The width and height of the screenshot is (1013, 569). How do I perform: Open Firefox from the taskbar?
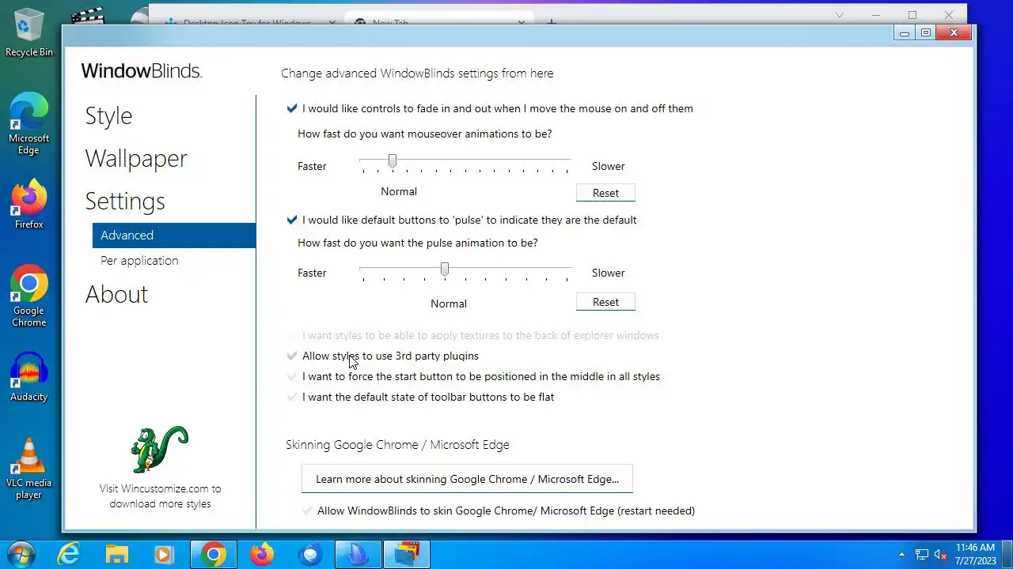(x=261, y=555)
